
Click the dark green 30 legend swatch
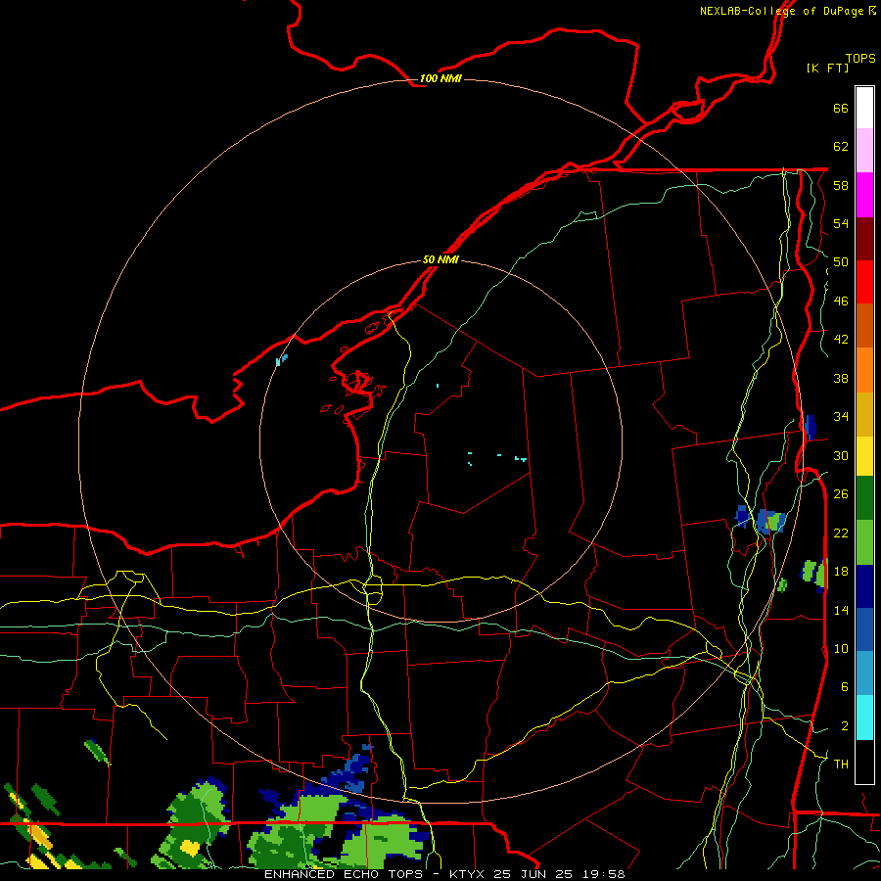(x=864, y=498)
